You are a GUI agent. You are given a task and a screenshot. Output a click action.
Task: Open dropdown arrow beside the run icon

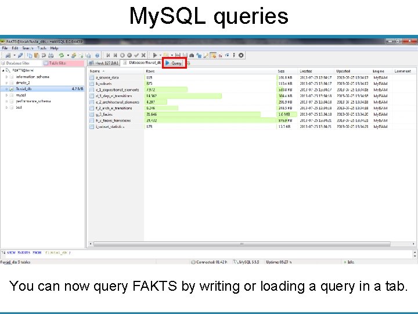[160, 55]
